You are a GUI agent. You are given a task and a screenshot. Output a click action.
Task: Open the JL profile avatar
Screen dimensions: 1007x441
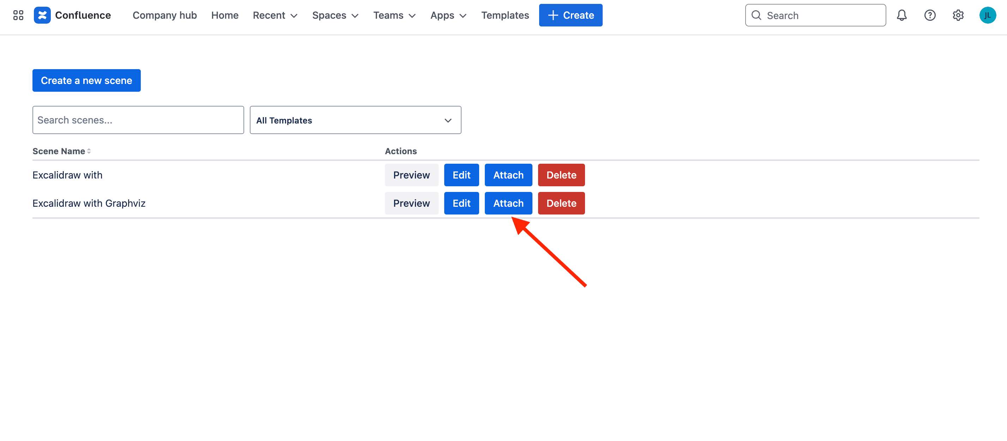(988, 15)
